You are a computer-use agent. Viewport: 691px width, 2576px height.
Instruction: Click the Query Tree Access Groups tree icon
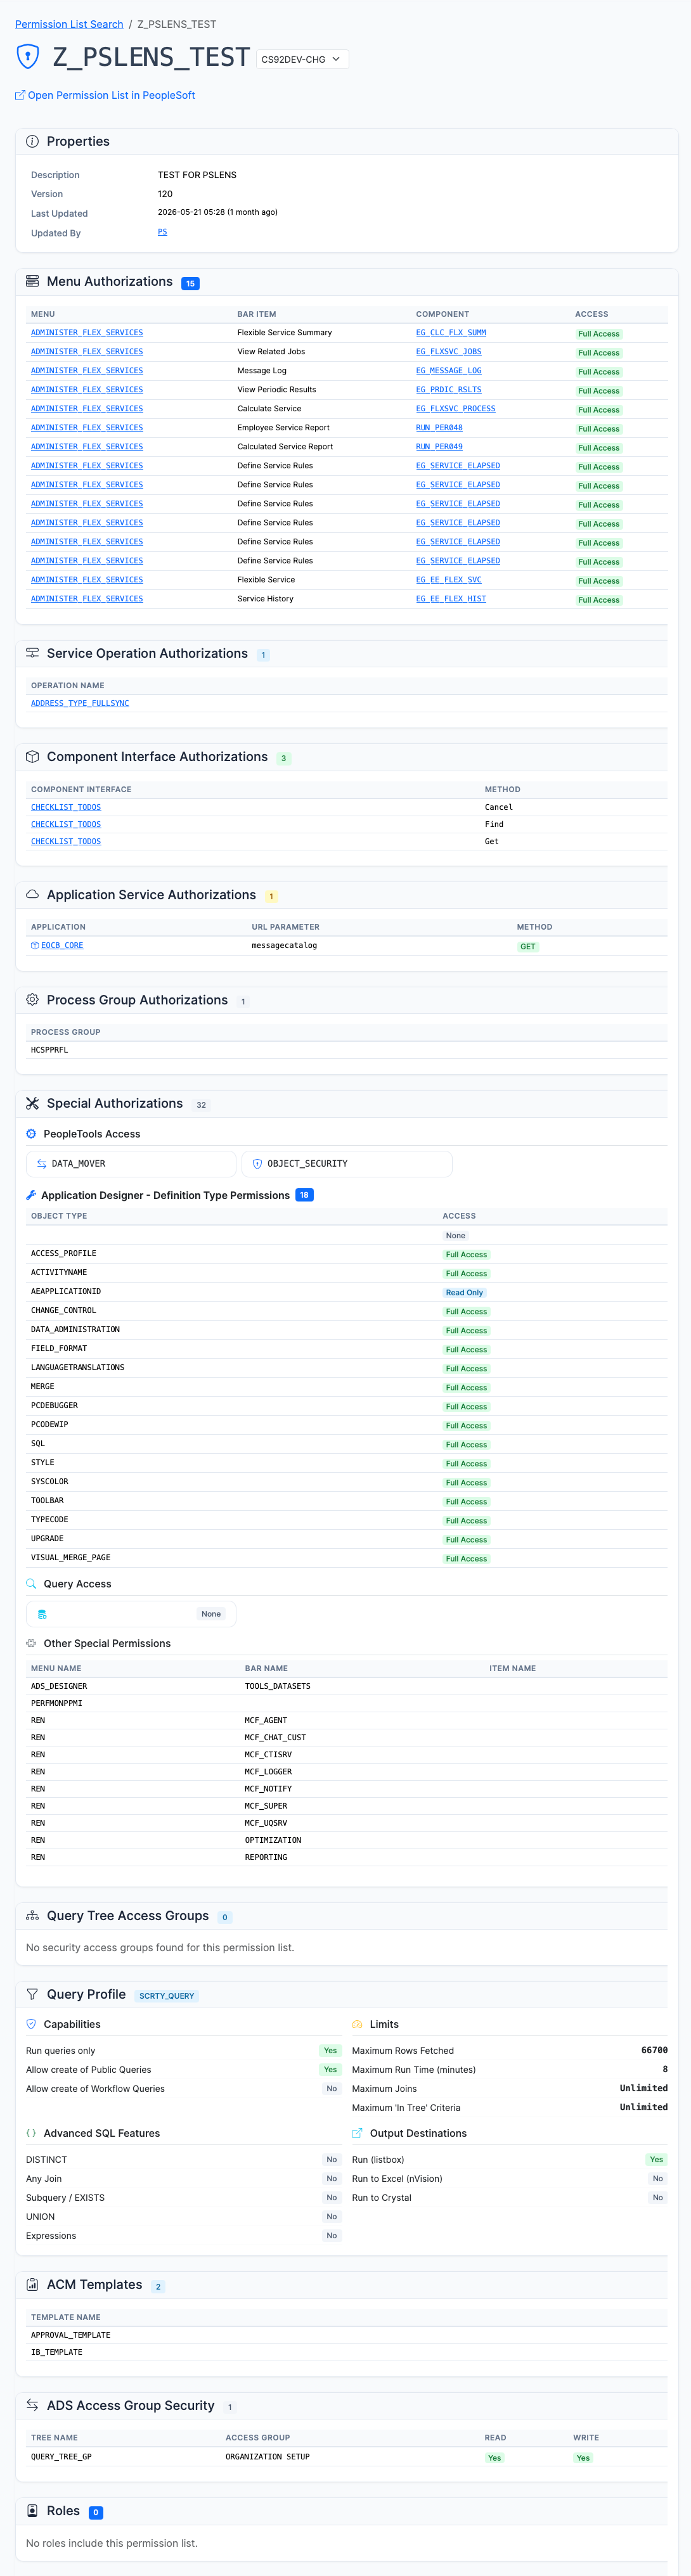[x=32, y=1915]
